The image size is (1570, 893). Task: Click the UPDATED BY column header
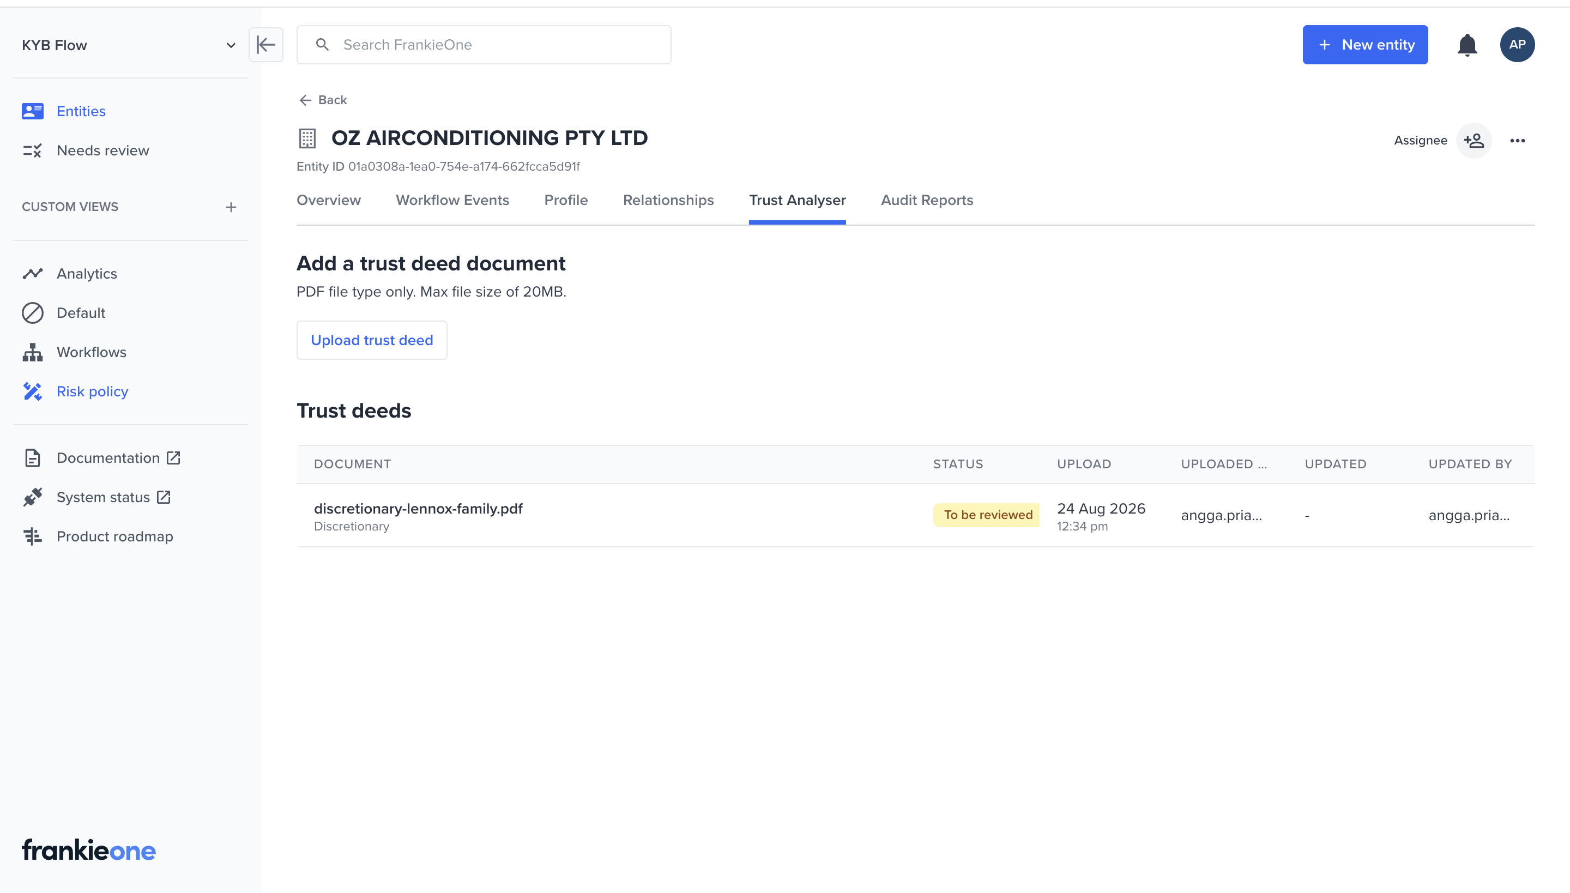(1471, 464)
